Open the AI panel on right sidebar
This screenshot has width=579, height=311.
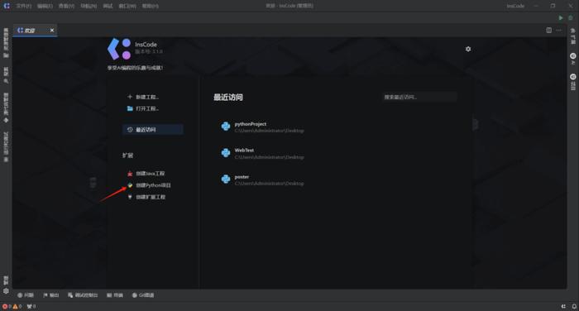click(572, 59)
